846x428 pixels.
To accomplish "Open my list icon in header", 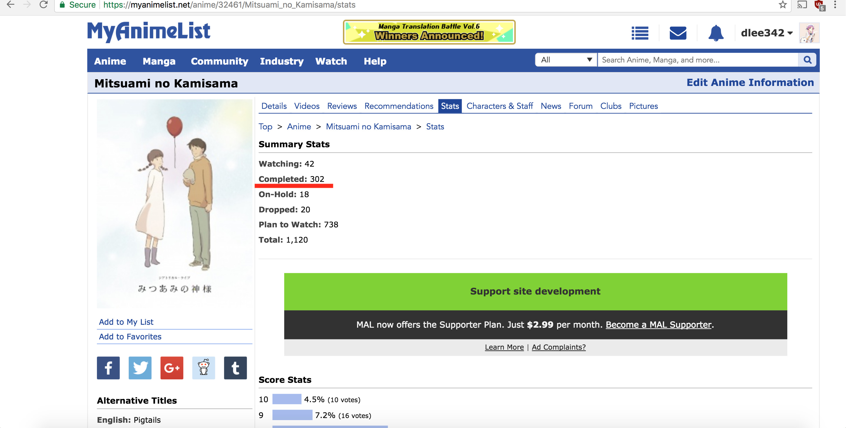I will tap(640, 33).
